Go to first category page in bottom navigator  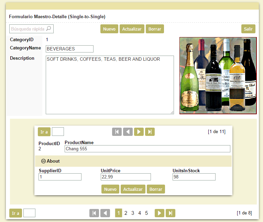click(x=94, y=213)
